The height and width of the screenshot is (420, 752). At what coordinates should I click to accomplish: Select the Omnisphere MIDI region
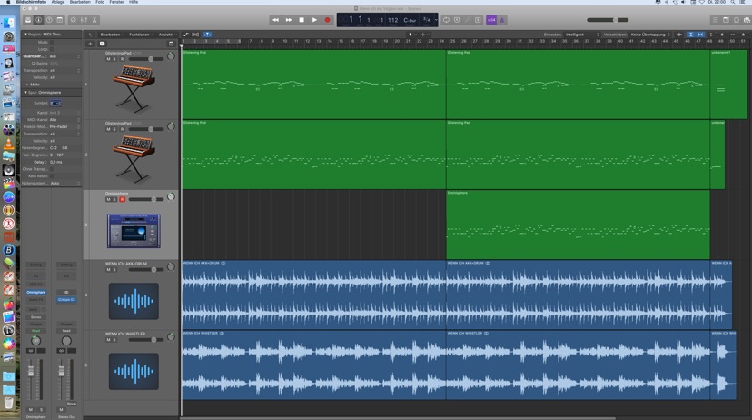(578, 225)
